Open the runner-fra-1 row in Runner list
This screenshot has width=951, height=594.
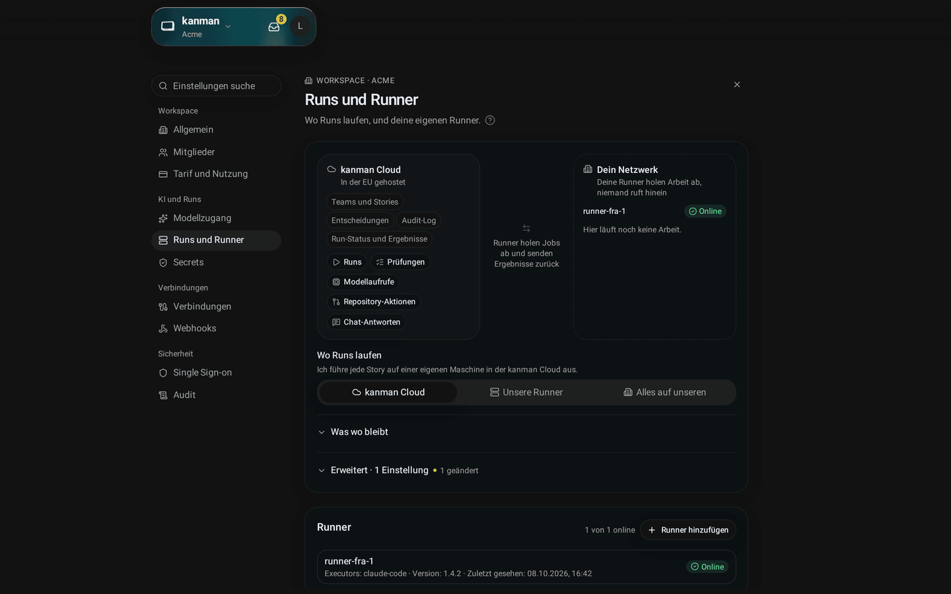pos(526,567)
